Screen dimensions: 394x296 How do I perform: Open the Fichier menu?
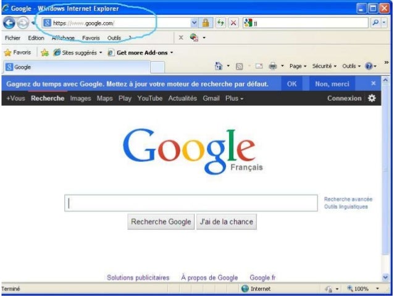point(12,38)
